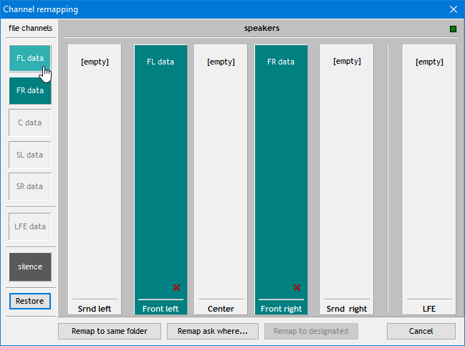465x346 pixels.
Task: Click the LFE data channel tile
Action: tap(30, 226)
